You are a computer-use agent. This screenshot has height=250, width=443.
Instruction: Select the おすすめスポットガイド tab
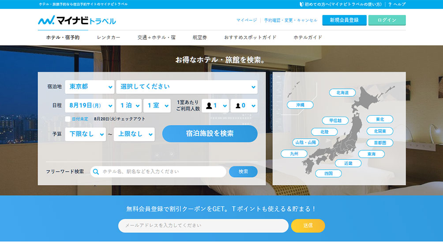(250, 38)
